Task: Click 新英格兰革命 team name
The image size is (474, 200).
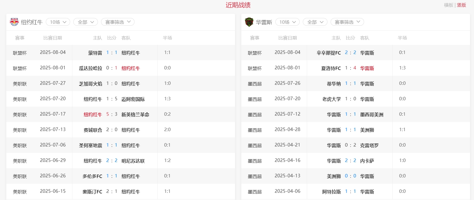Action: (x=135, y=115)
